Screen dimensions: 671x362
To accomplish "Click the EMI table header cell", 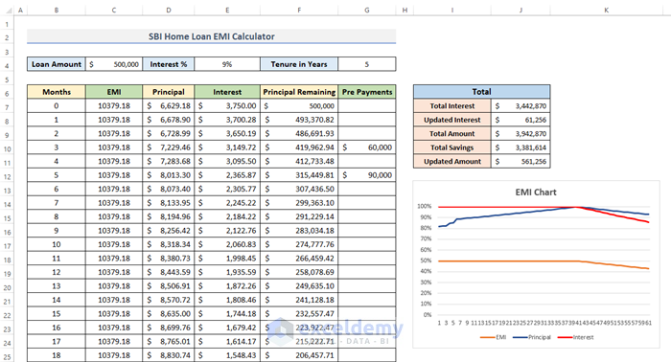I will click(114, 92).
